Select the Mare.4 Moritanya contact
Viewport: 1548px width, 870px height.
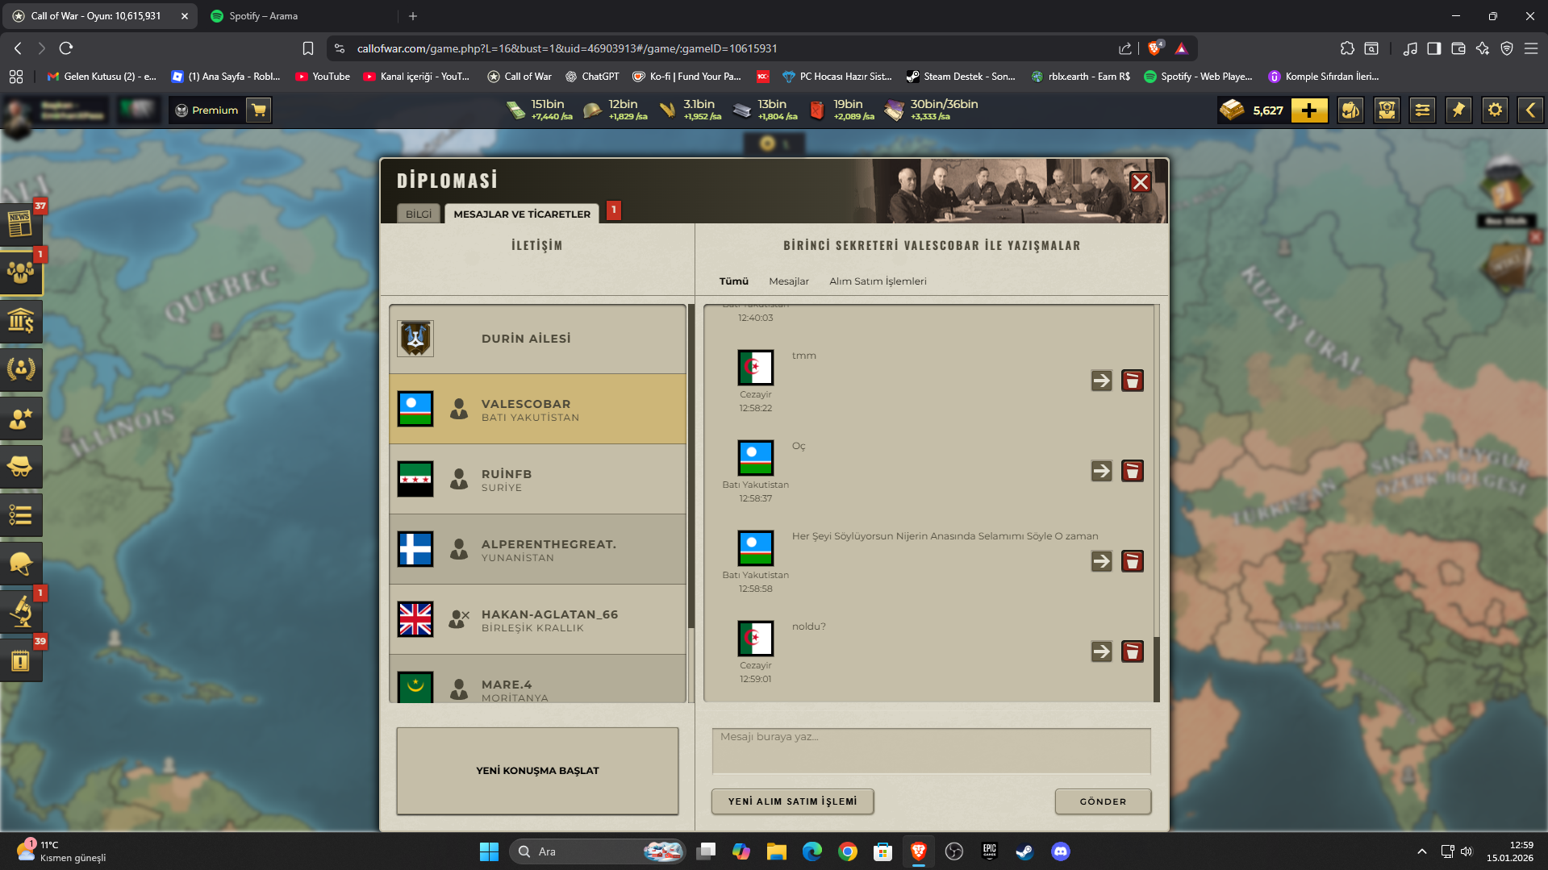tap(537, 679)
